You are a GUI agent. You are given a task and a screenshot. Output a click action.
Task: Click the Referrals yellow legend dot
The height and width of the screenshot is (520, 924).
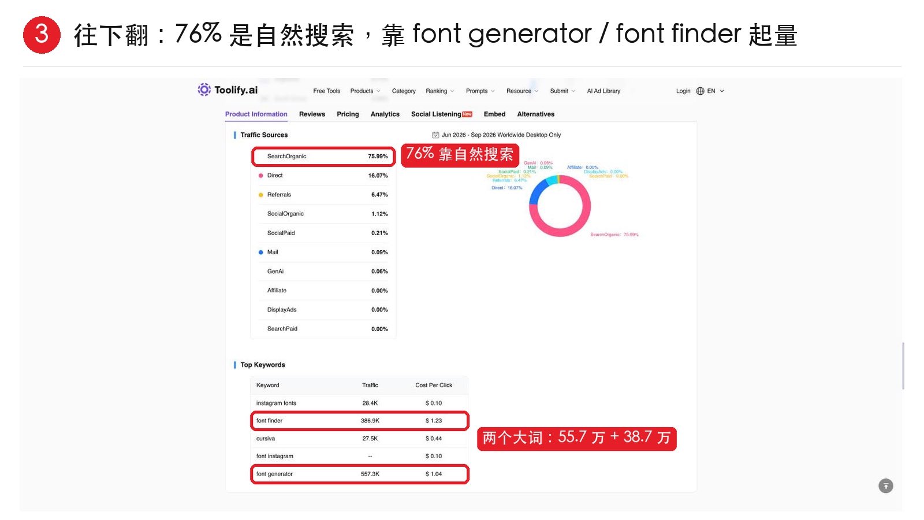click(261, 195)
